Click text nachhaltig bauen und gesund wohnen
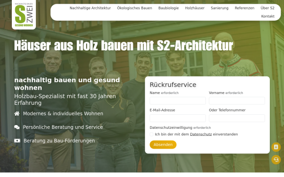 67,84
